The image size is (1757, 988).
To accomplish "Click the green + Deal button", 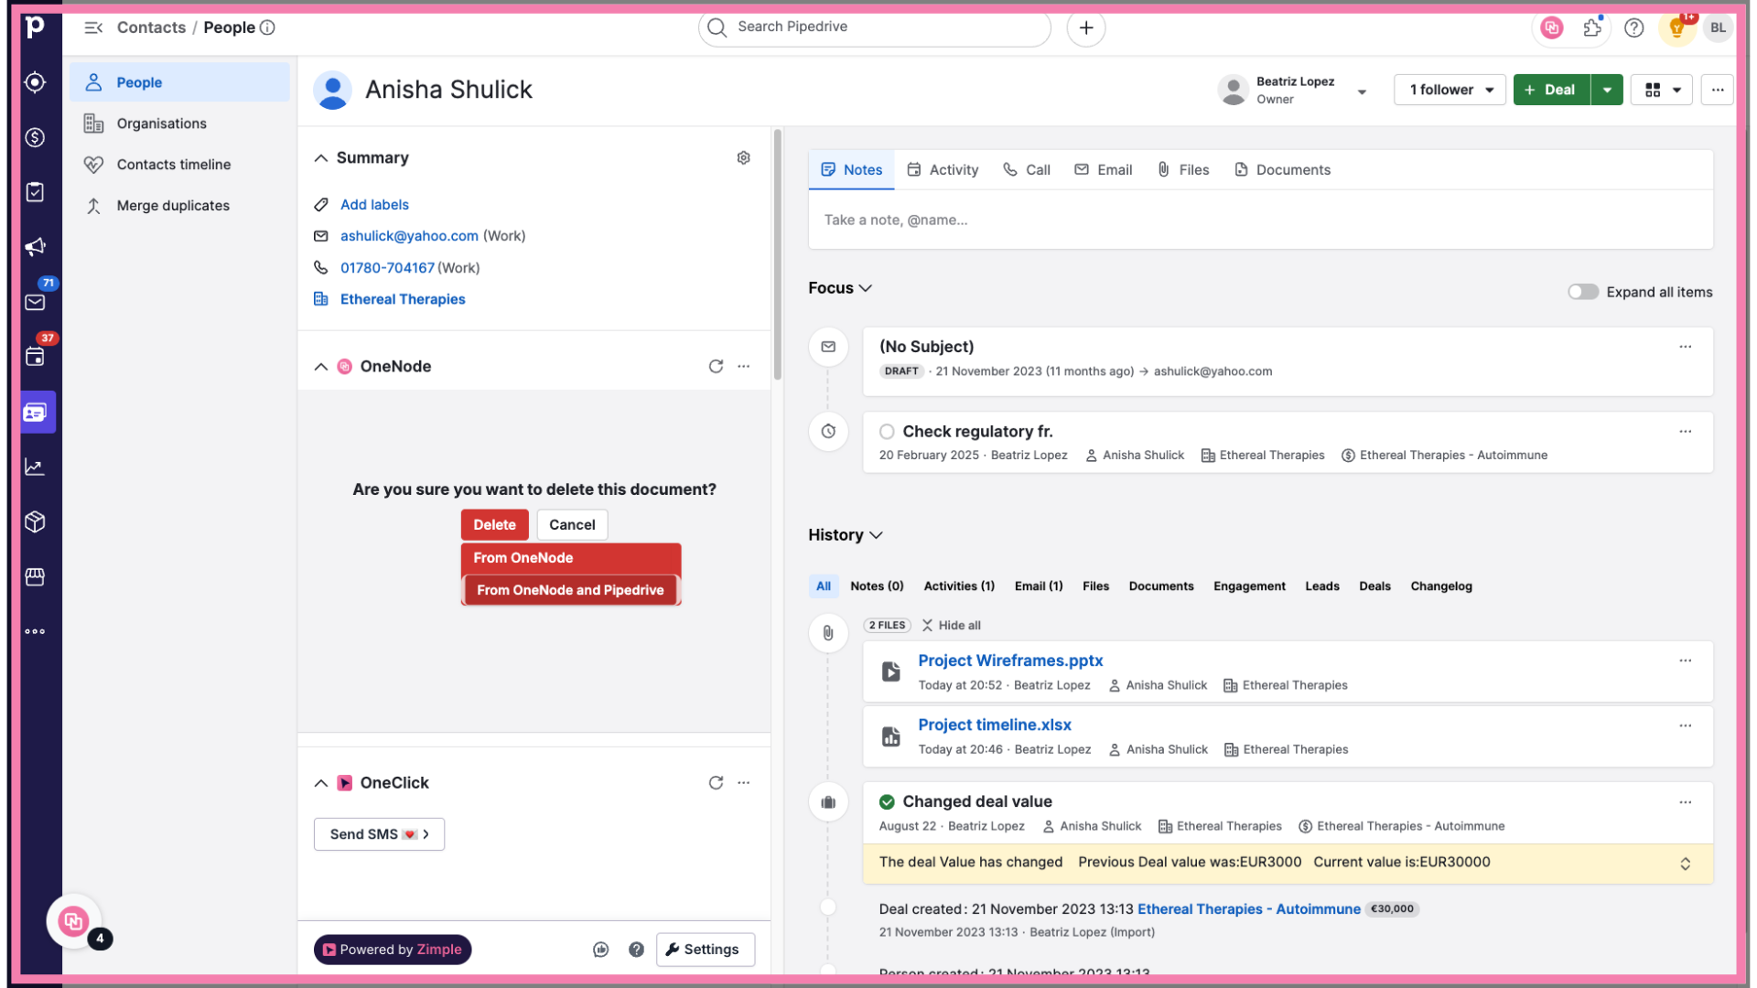I will (1552, 90).
